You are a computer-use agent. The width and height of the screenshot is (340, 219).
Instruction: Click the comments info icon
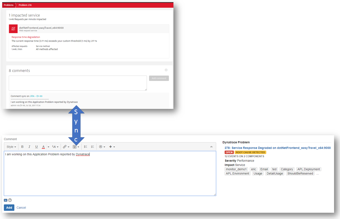[166, 70]
